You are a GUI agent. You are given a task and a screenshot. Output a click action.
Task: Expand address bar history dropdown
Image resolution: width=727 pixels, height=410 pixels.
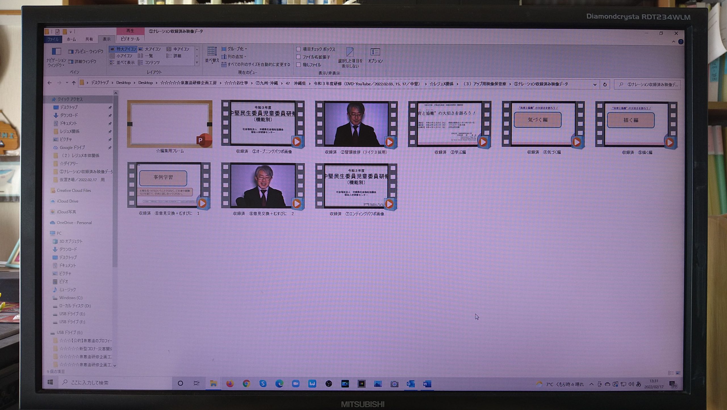(x=595, y=84)
